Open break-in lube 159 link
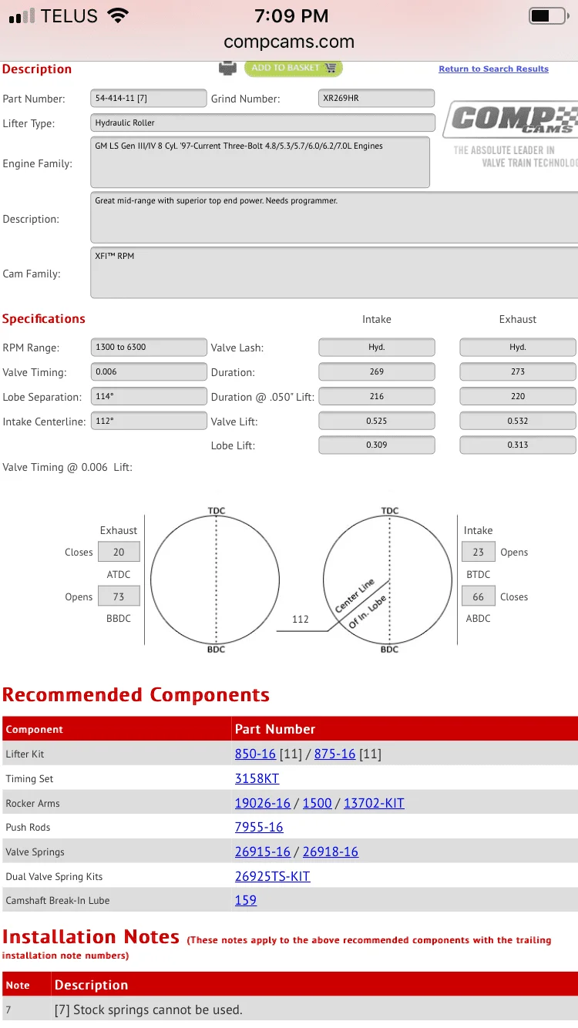The width and height of the screenshot is (578, 1028). pyautogui.click(x=246, y=900)
